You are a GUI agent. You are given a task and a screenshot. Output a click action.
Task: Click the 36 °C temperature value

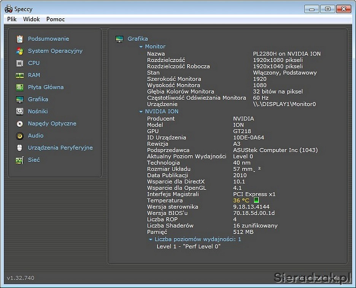pyautogui.click(x=241, y=200)
